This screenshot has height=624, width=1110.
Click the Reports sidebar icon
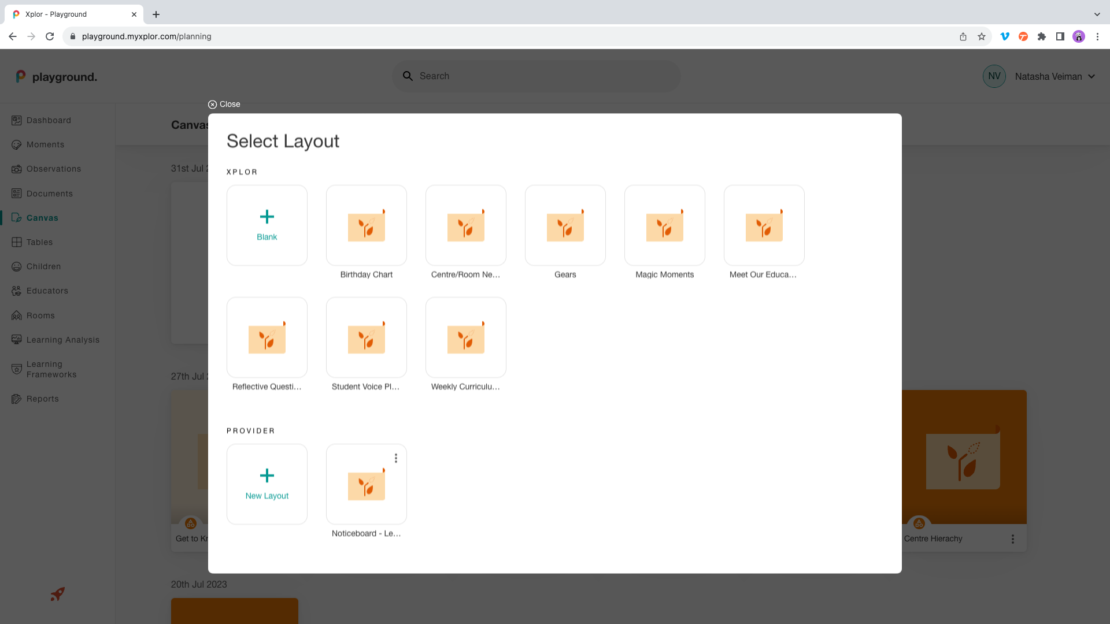17,399
